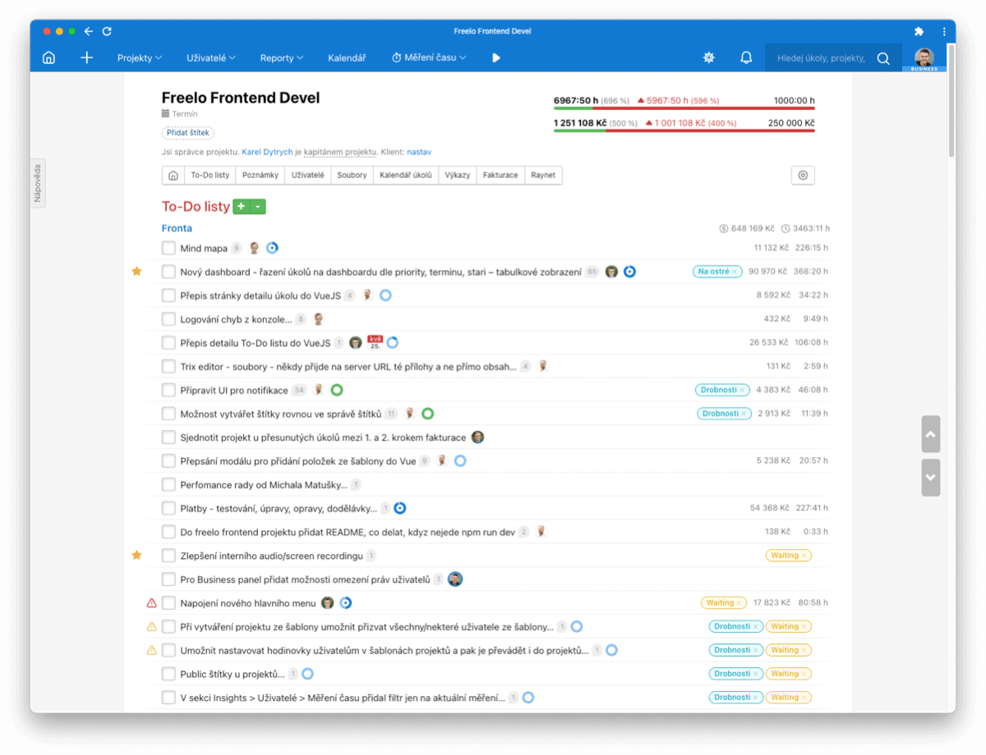This screenshot has width=986, height=755.
Task: Click the green progress circle on Připravit UI pro notifikace
Action: 336,390
